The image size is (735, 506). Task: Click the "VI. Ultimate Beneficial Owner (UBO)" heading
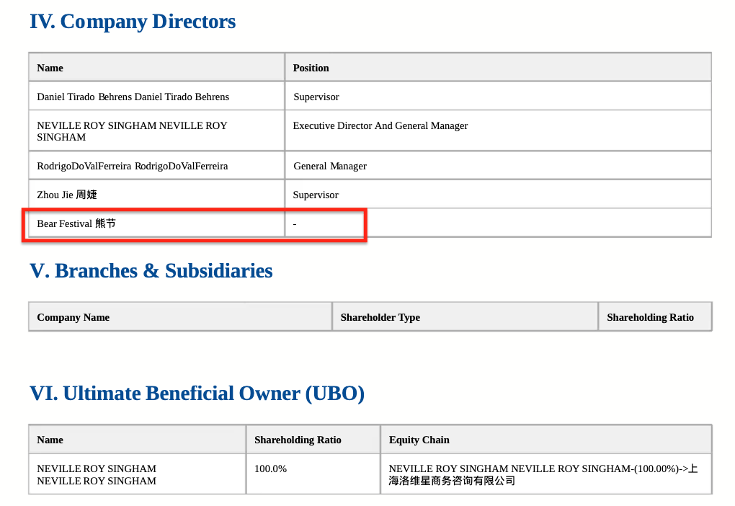pos(197,394)
